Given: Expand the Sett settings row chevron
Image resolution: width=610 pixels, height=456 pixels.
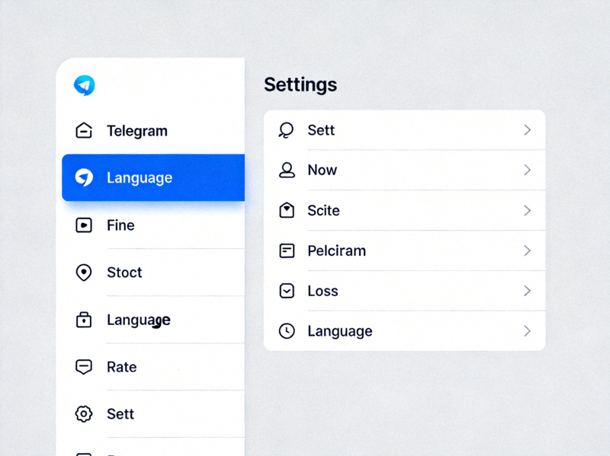Looking at the screenshot, I should click(x=527, y=130).
